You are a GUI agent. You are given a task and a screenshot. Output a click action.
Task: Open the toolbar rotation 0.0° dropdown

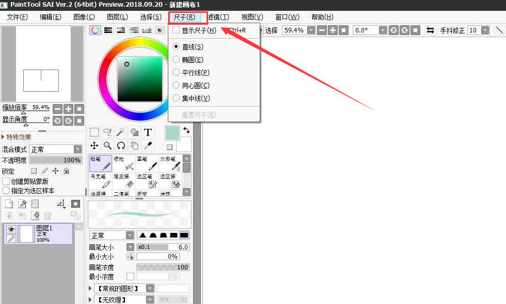pyautogui.click(x=383, y=30)
